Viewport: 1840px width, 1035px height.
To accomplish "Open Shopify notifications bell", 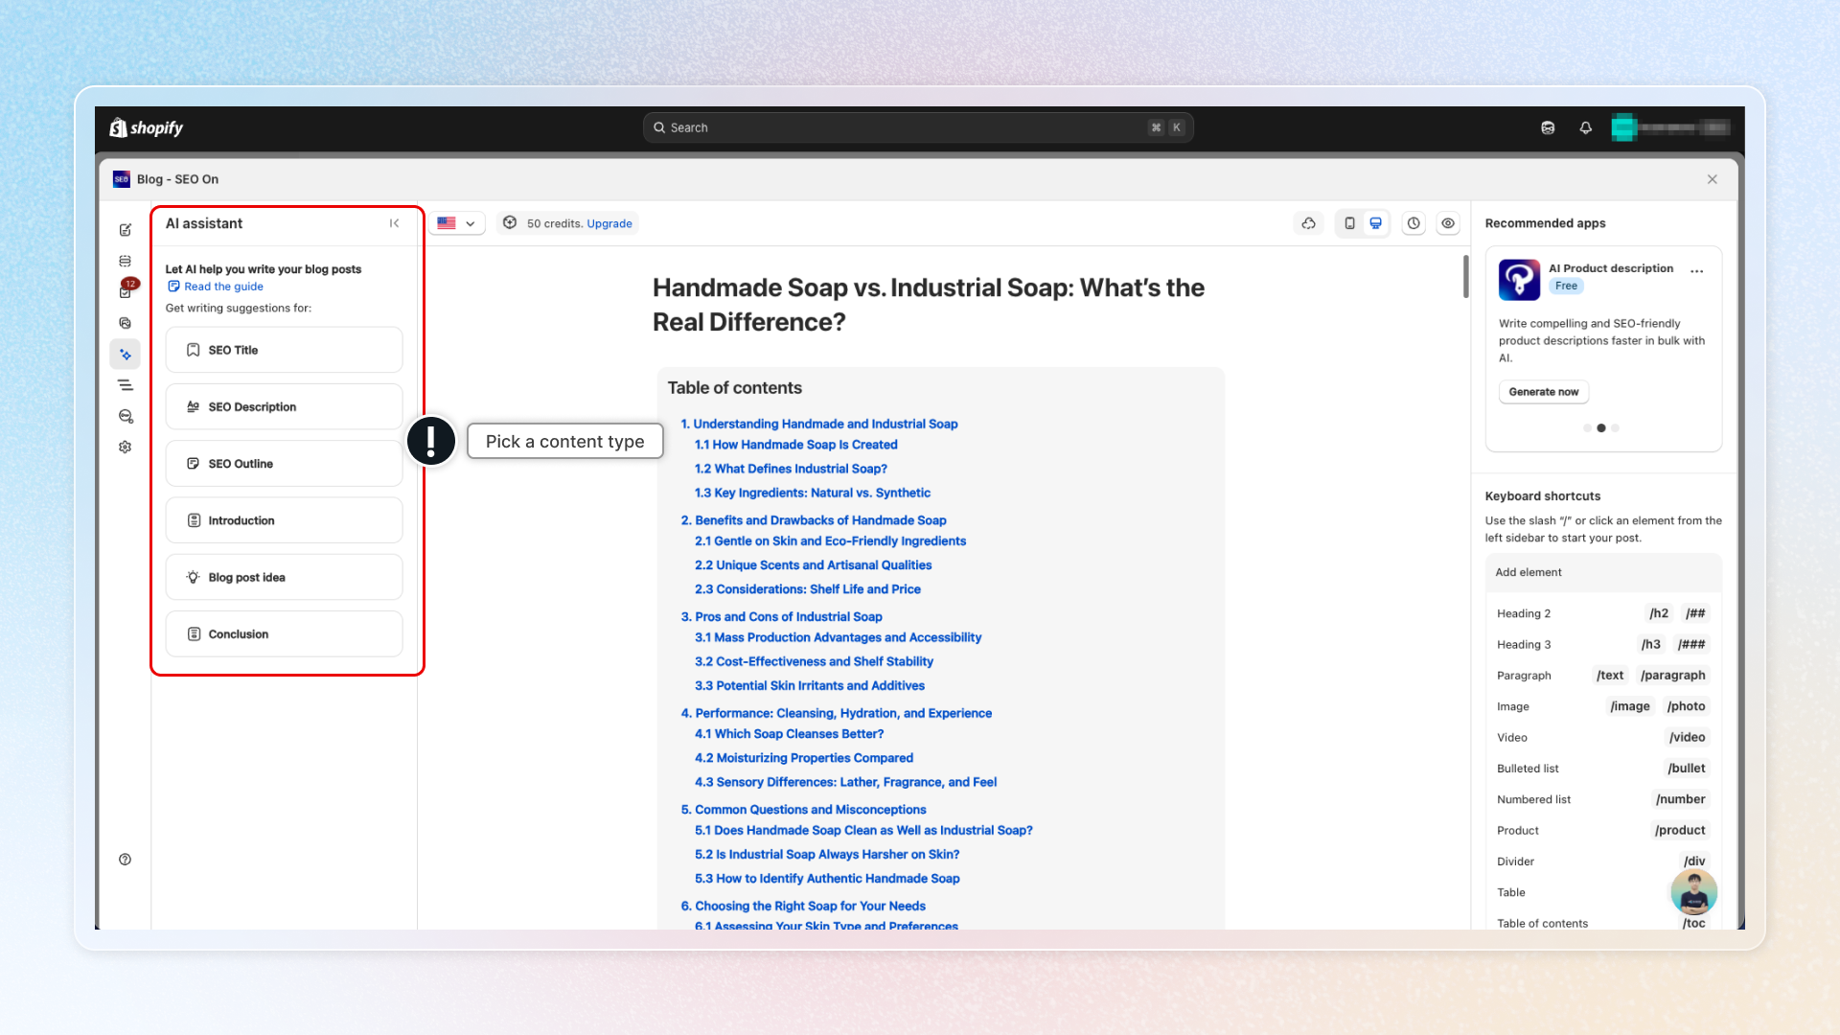I will (x=1586, y=127).
